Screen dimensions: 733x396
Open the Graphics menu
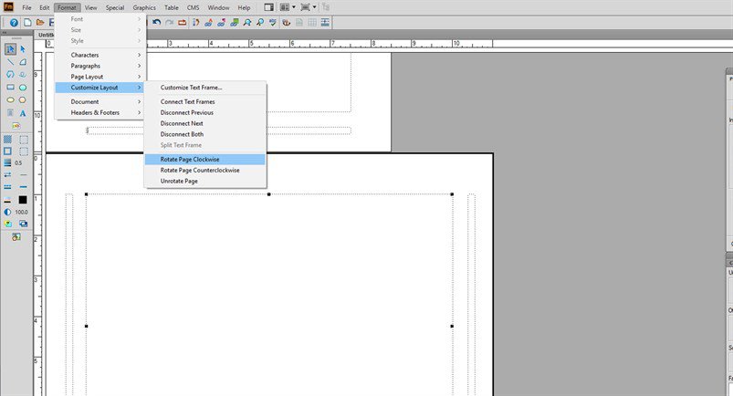(x=144, y=7)
